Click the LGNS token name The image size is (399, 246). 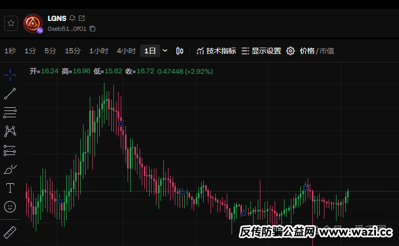coord(57,18)
